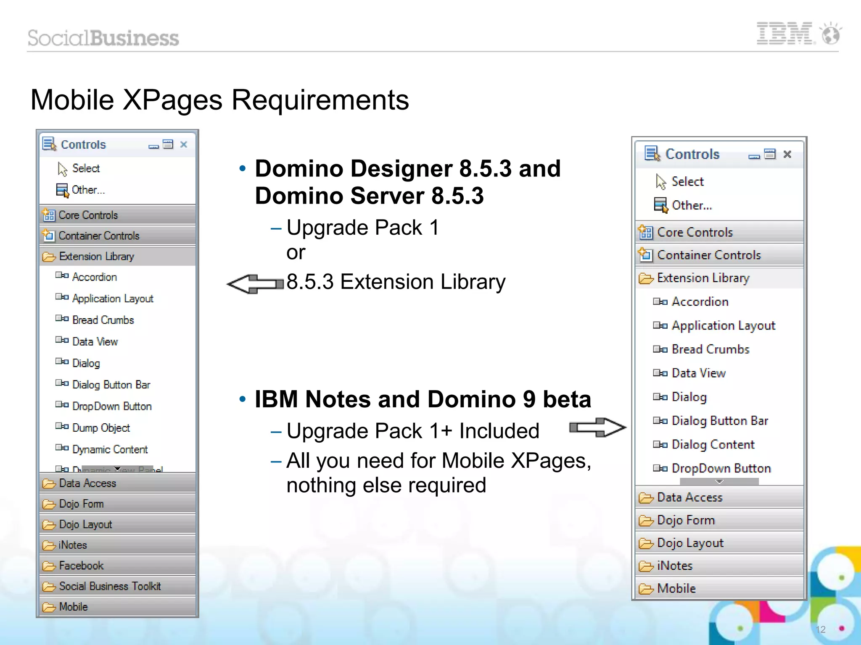Click the Upgrade Pack 1+ Included text
The height and width of the screenshot is (645, 861).
[x=412, y=431]
